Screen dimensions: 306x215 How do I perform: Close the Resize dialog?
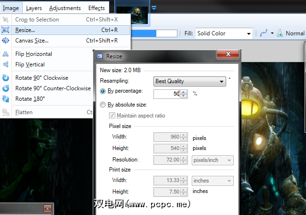click(228, 54)
